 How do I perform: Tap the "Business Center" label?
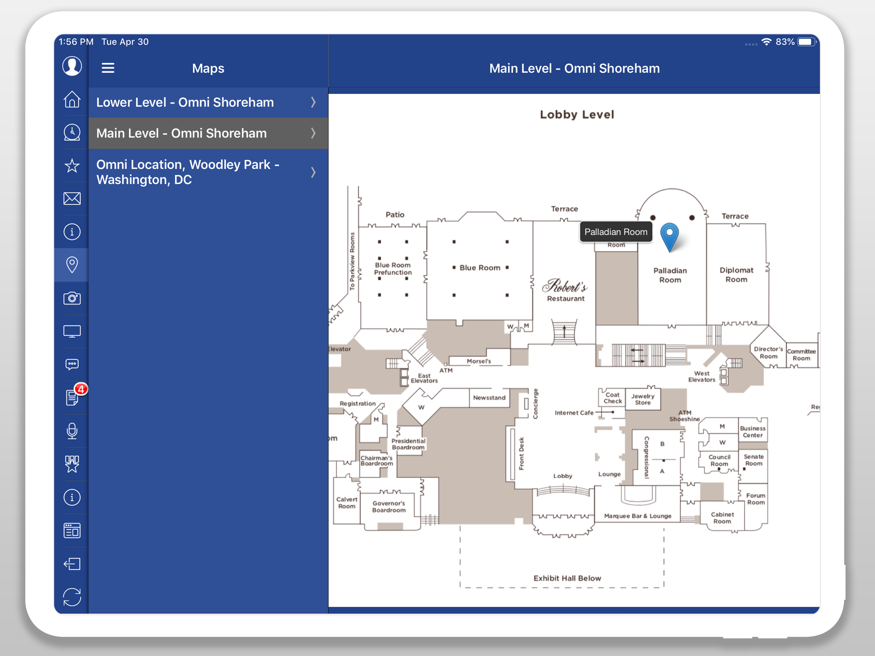click(x=752, y=432)
